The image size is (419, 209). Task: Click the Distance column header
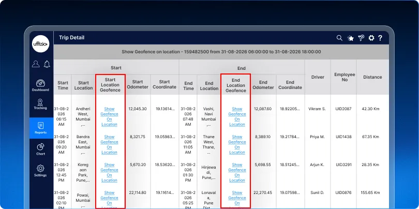372,77
